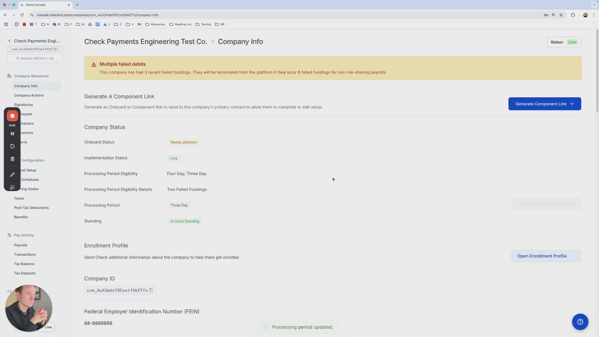Copy the Company ID to clipboard
Image resolution: width=599 pixels, height=337 pixels.
pos(151,290)
